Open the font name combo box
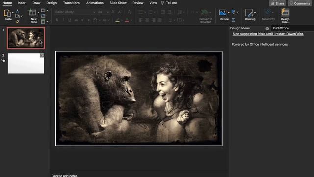The image size is (314, 177). [x=75, y=12]
